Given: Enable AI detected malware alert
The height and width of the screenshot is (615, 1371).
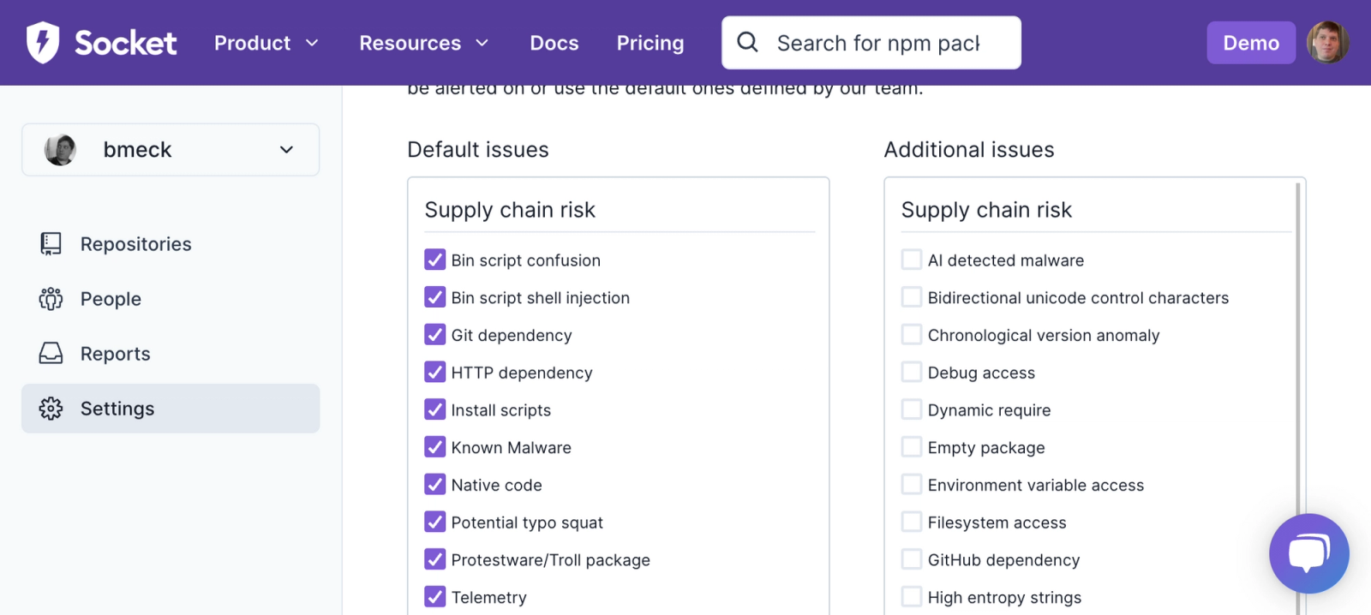Looking at the screenshot, I should (912, 260).
